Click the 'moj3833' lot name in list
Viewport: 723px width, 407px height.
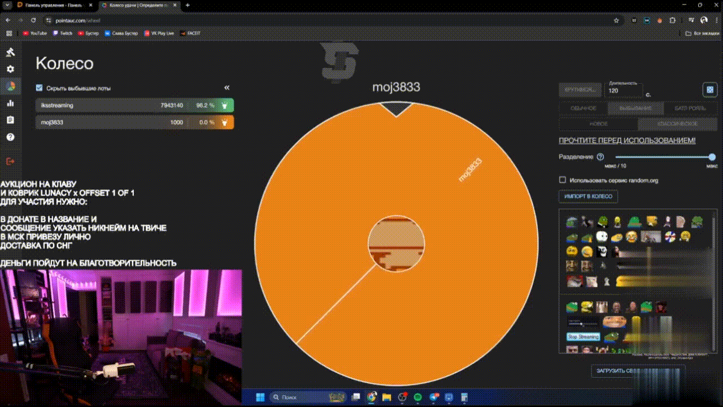52,122
